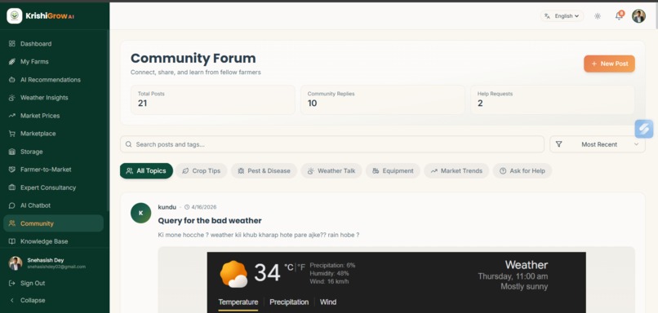
Task: Click the Total Posts stat card
Action: 213,99
